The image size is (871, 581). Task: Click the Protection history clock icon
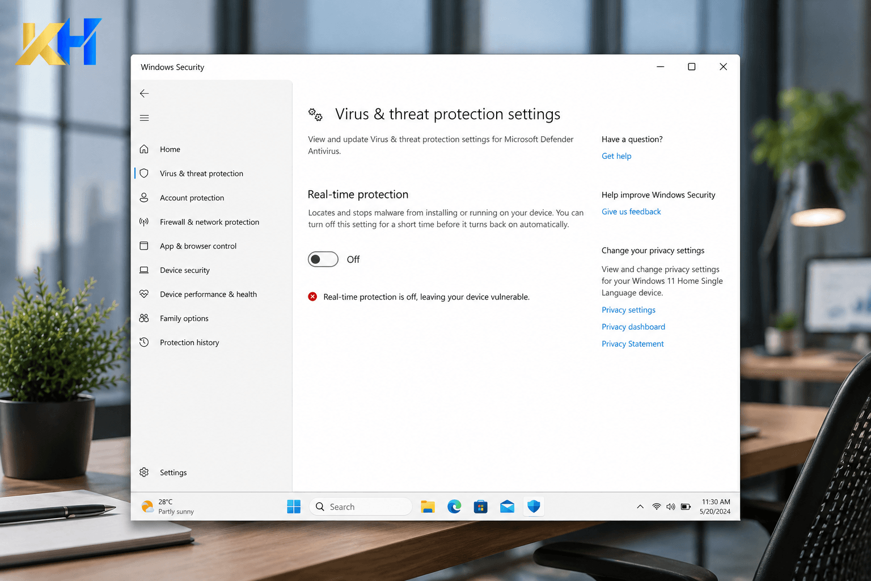(x=144, y=343)
